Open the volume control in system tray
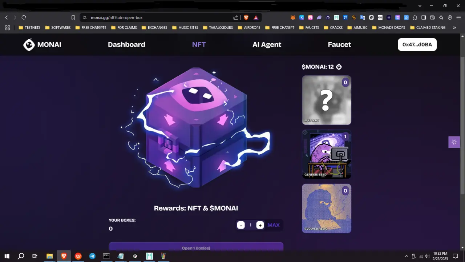Image resolution: width=465 pixels, height=262 pixels. pyautogui.click(x=427, y=256)
